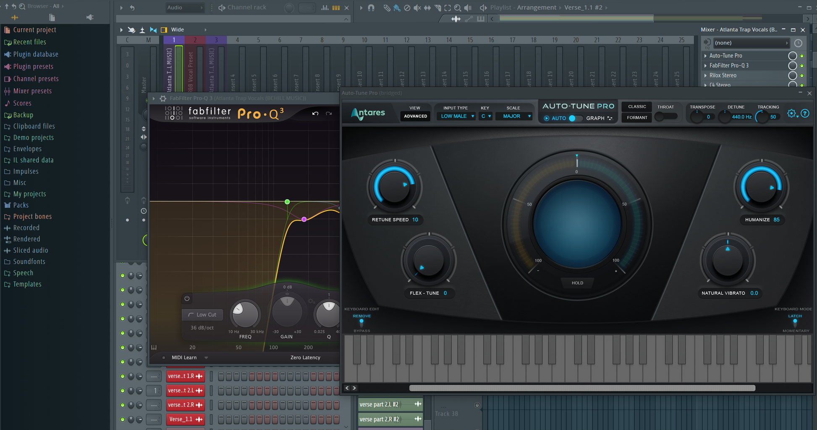Screen dimensions: 817x430
Task: Open the Plugin database browser item
Action: coord(36,54)
